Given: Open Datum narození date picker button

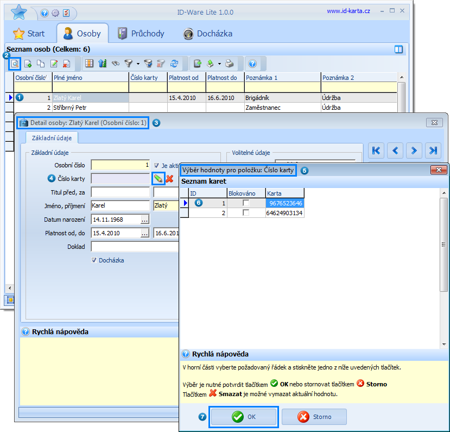Looking at the screenshot, I should [x=144, y=220].
